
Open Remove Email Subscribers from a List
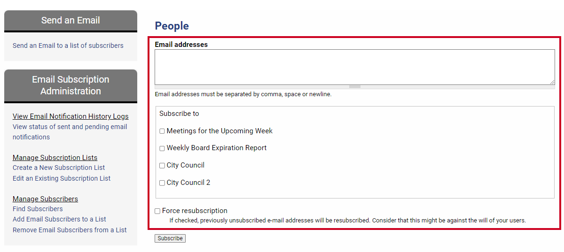click(x=70, y=230)
